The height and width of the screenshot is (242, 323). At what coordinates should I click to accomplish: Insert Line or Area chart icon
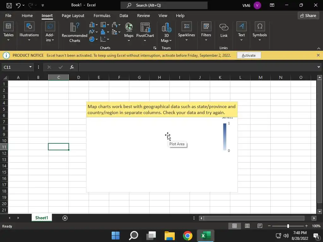point(92,32)
